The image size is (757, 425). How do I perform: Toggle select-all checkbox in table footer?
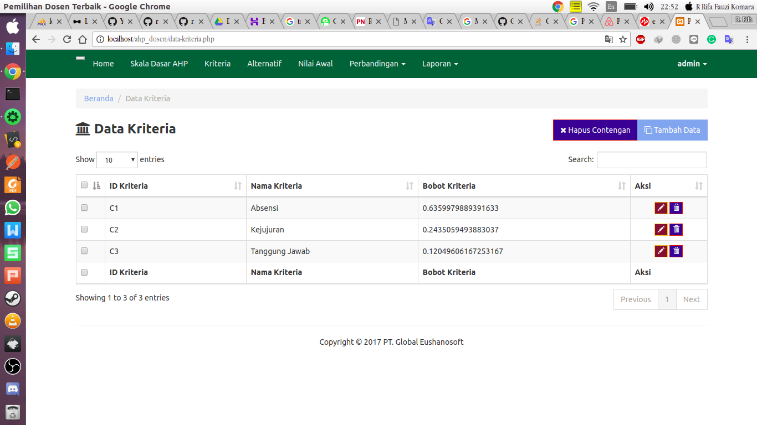tap(84, 272)
